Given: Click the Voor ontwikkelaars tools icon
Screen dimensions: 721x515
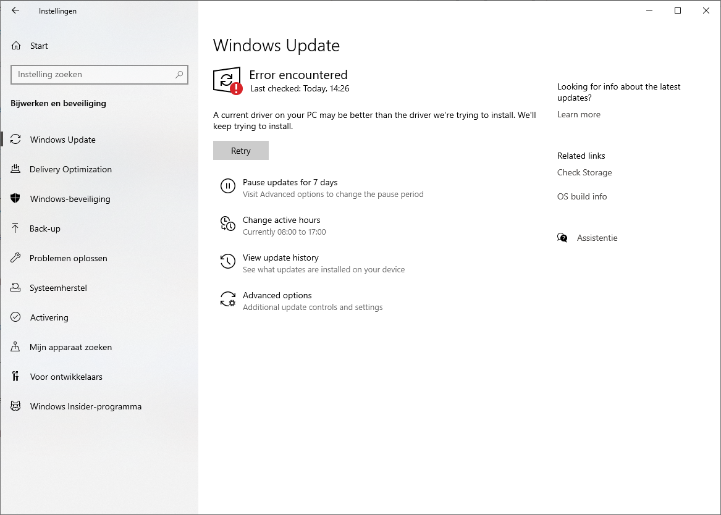Looking at the screenshot, I should 15,376.
